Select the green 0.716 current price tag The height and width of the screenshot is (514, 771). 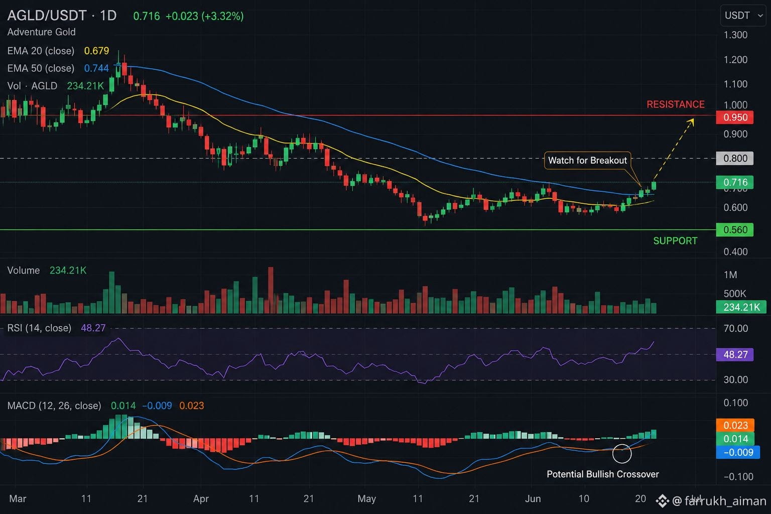(x=735, y=182)
